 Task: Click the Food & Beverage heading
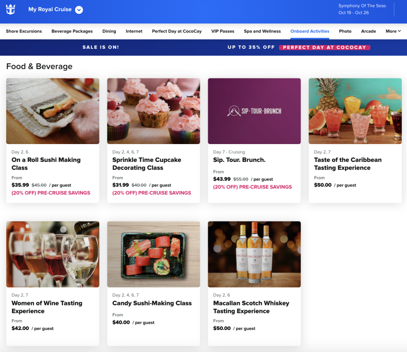coord(39,67)
